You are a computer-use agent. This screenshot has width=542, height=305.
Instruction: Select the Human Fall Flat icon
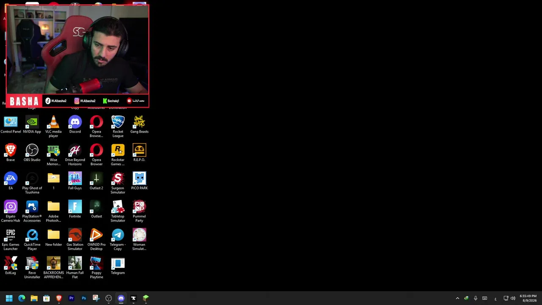click(75, 268)
